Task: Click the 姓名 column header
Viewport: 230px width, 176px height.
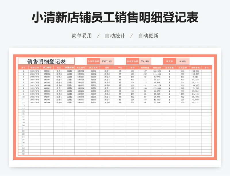Action: (x=59, y=67)
